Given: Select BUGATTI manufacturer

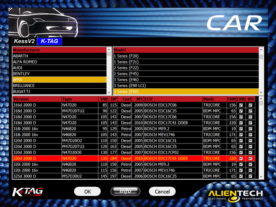Looking at the screenshot, I should (59, 91).
